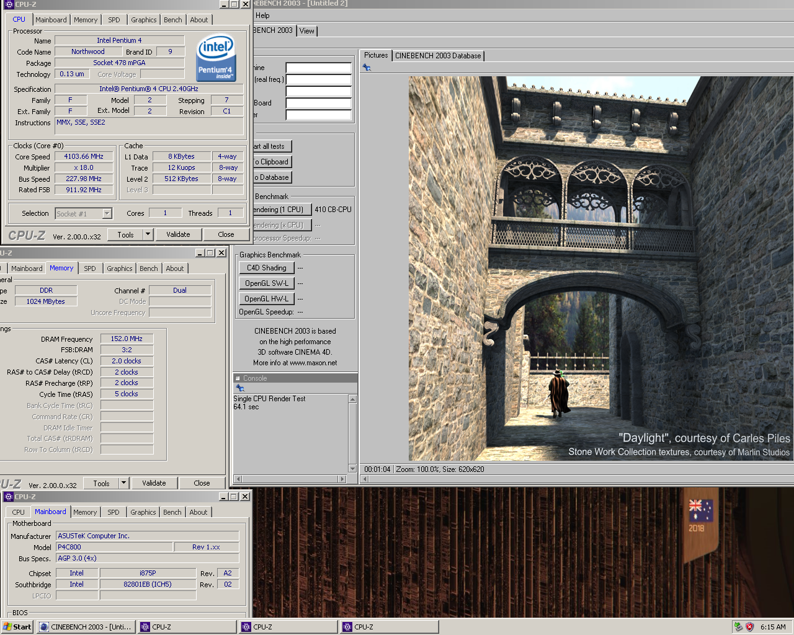Click the 6:15 AM clock

tap(773, 627)
